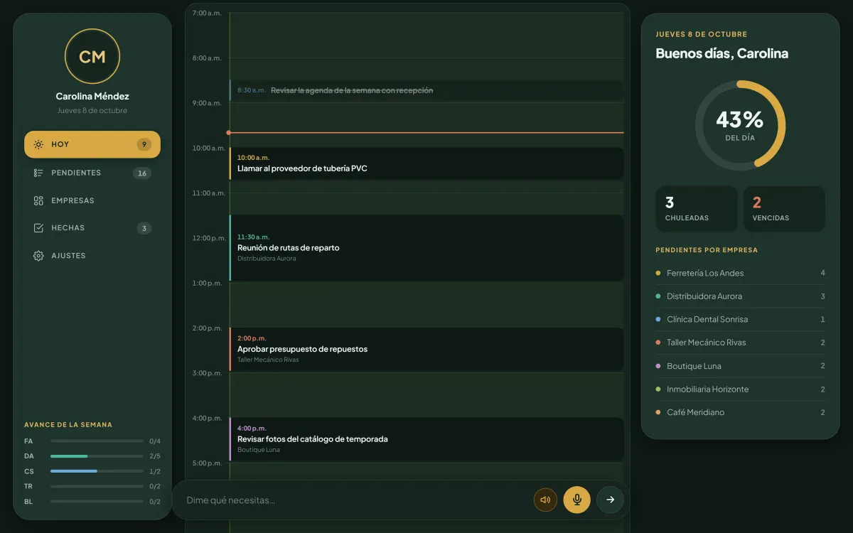The image size is (853, 533).
Task: Send message with arrow button
Action: pyautogui.click(x=610, y=500)
